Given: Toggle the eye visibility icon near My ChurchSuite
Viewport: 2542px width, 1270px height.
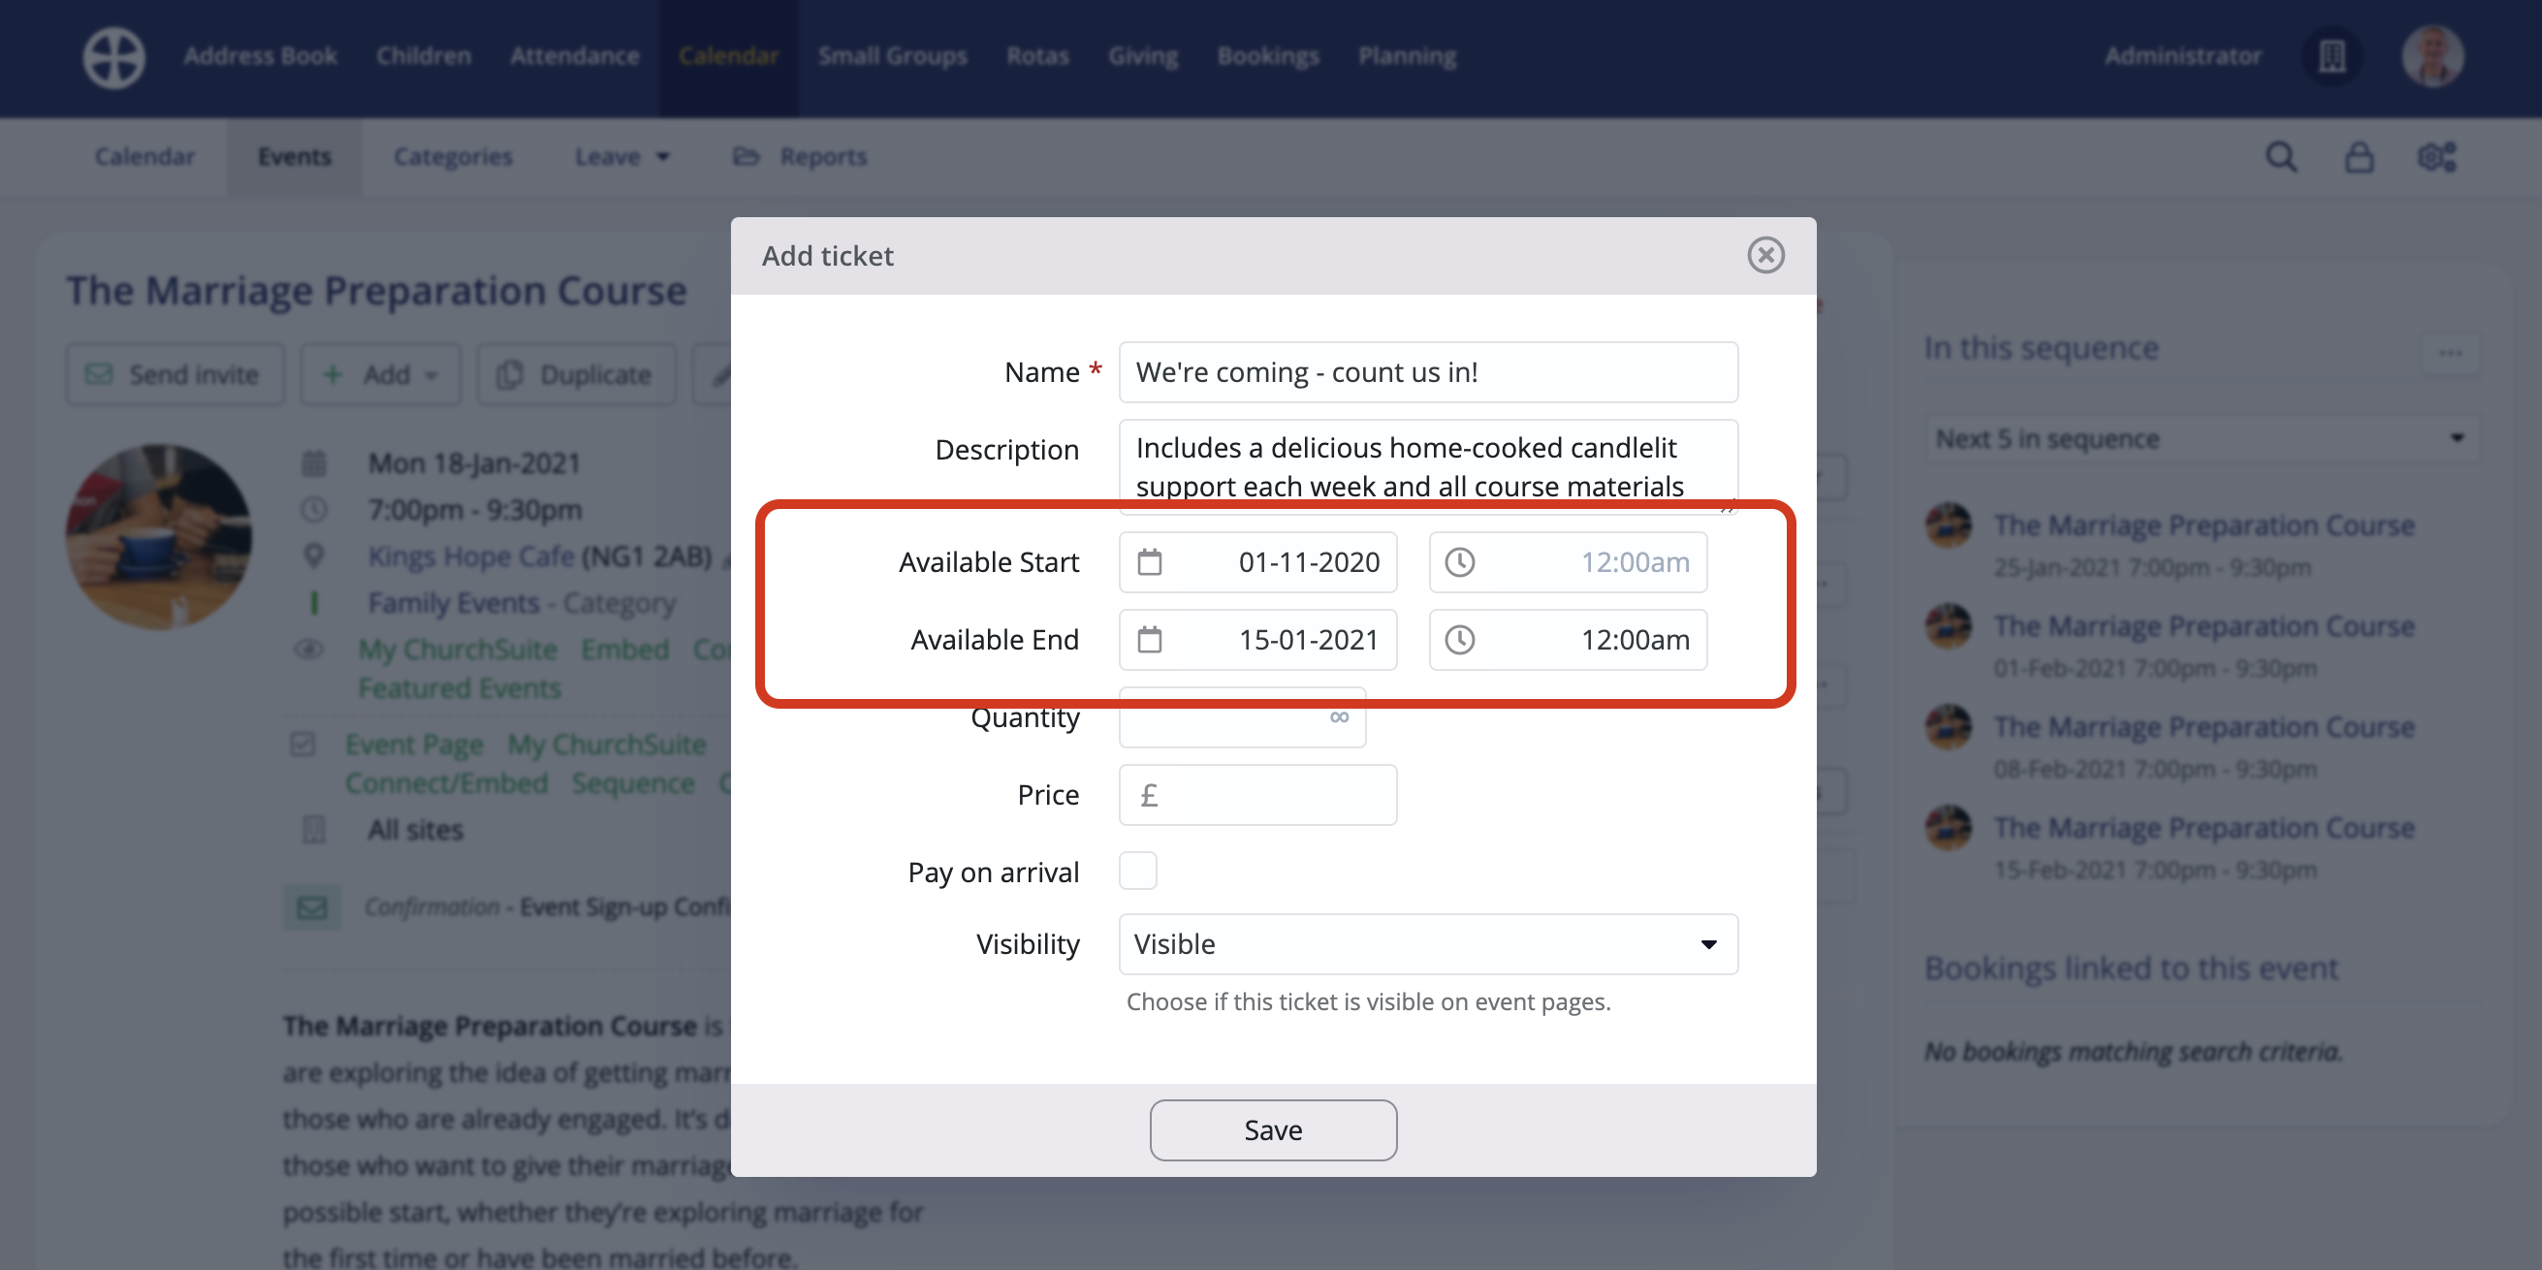Looking at the screenshot, I should [309, 650].
